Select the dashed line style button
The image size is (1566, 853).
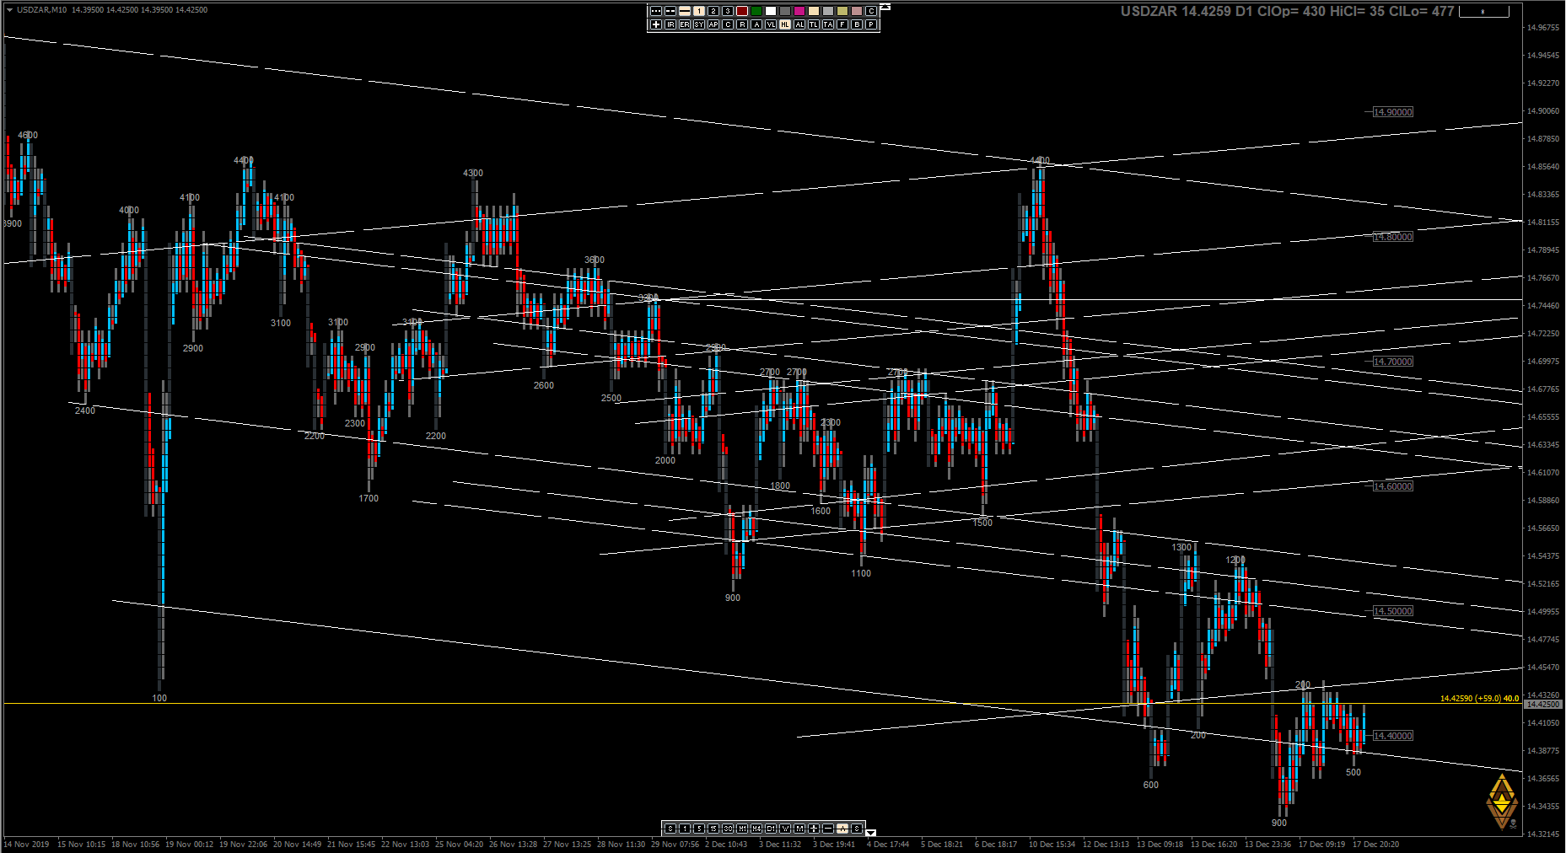point(670,11)
